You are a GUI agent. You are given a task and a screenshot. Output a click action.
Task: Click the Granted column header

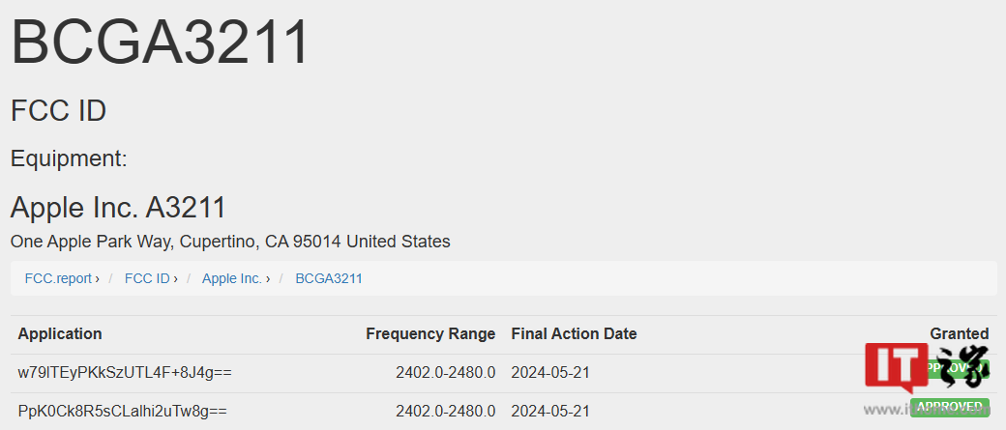[959, 333]
